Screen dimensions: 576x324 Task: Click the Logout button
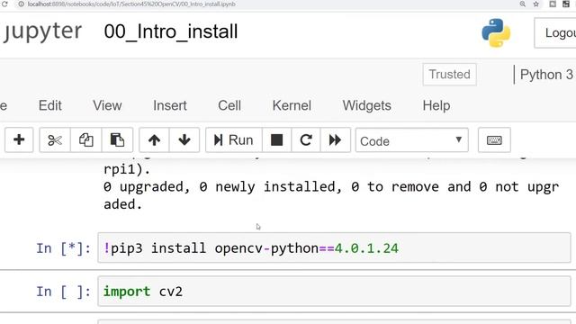(x=555, y=33)
